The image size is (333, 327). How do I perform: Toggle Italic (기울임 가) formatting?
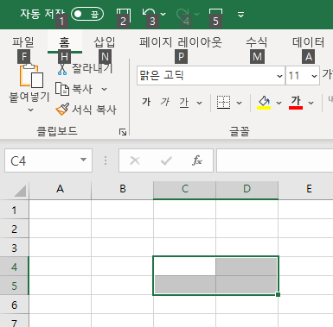(x=165, y=102)
